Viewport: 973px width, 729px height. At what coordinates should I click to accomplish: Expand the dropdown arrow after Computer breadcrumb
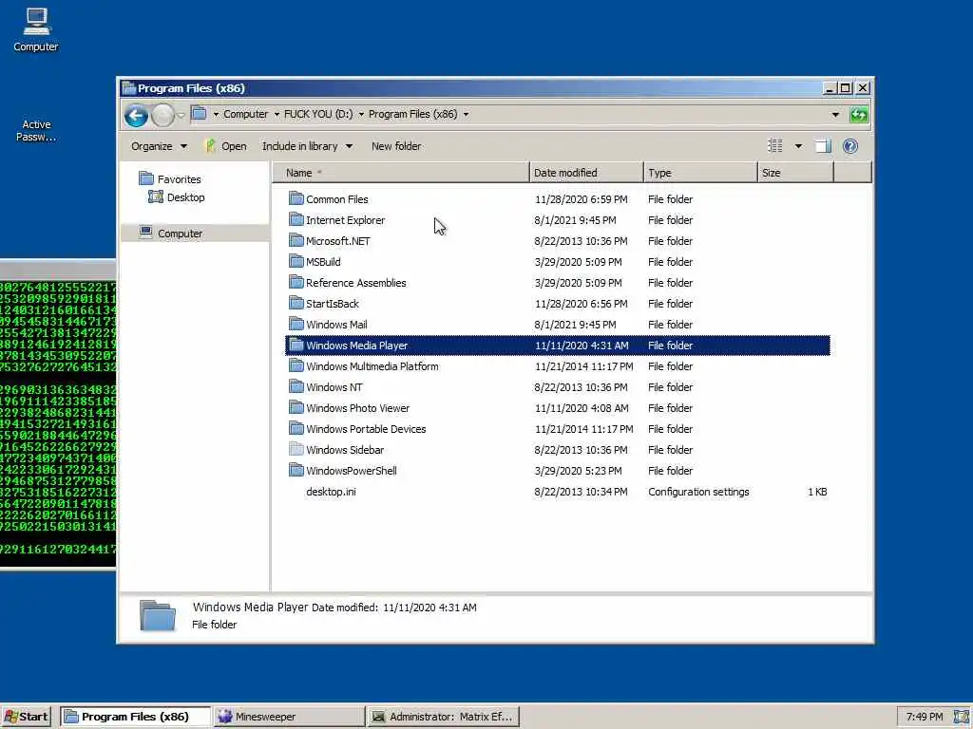[x=277, y=115]
